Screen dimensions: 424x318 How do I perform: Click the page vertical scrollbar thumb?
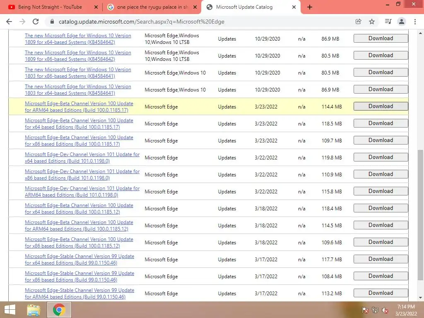(x=420, y=215)
